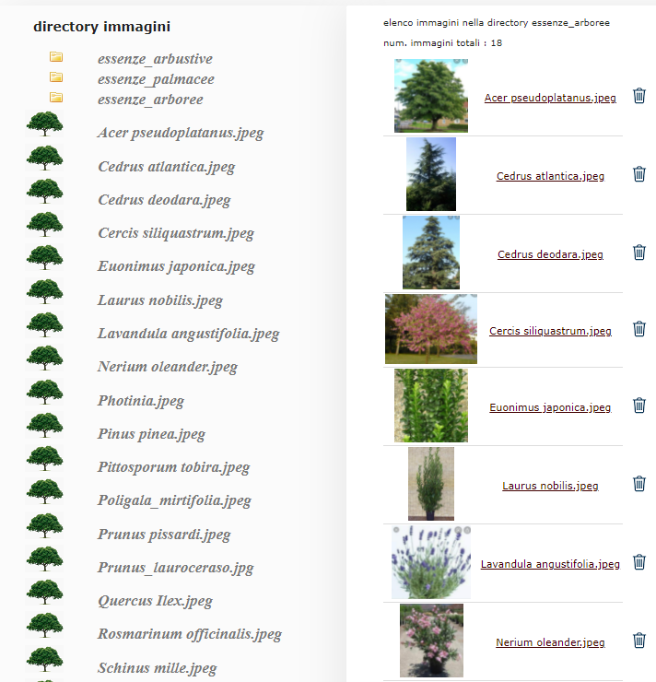This screenshot has width=656, height=682.
Task: Click tree icon beside Pinus pinea.jpeg
Action: (x=44, y=425)
